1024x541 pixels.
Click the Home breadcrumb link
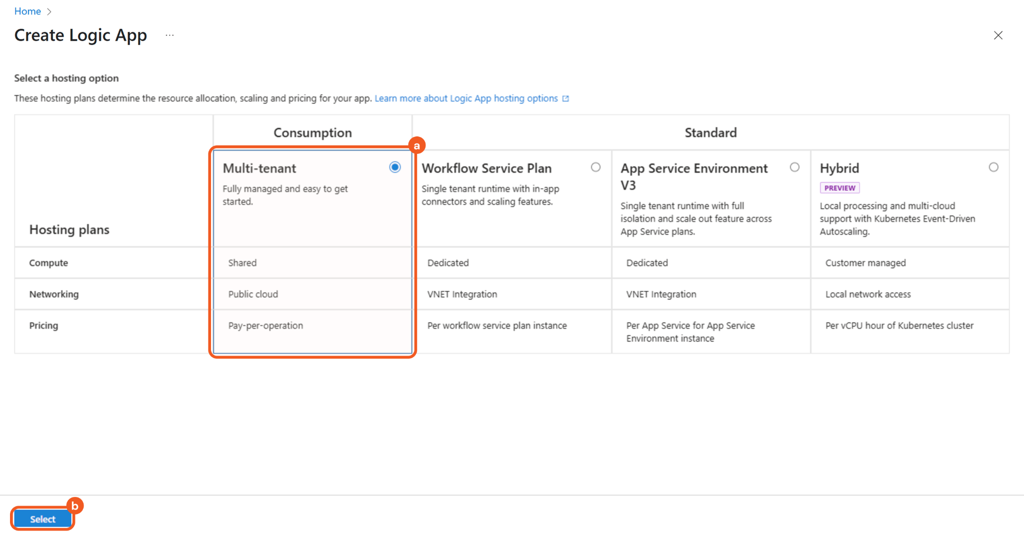[27, 11]
